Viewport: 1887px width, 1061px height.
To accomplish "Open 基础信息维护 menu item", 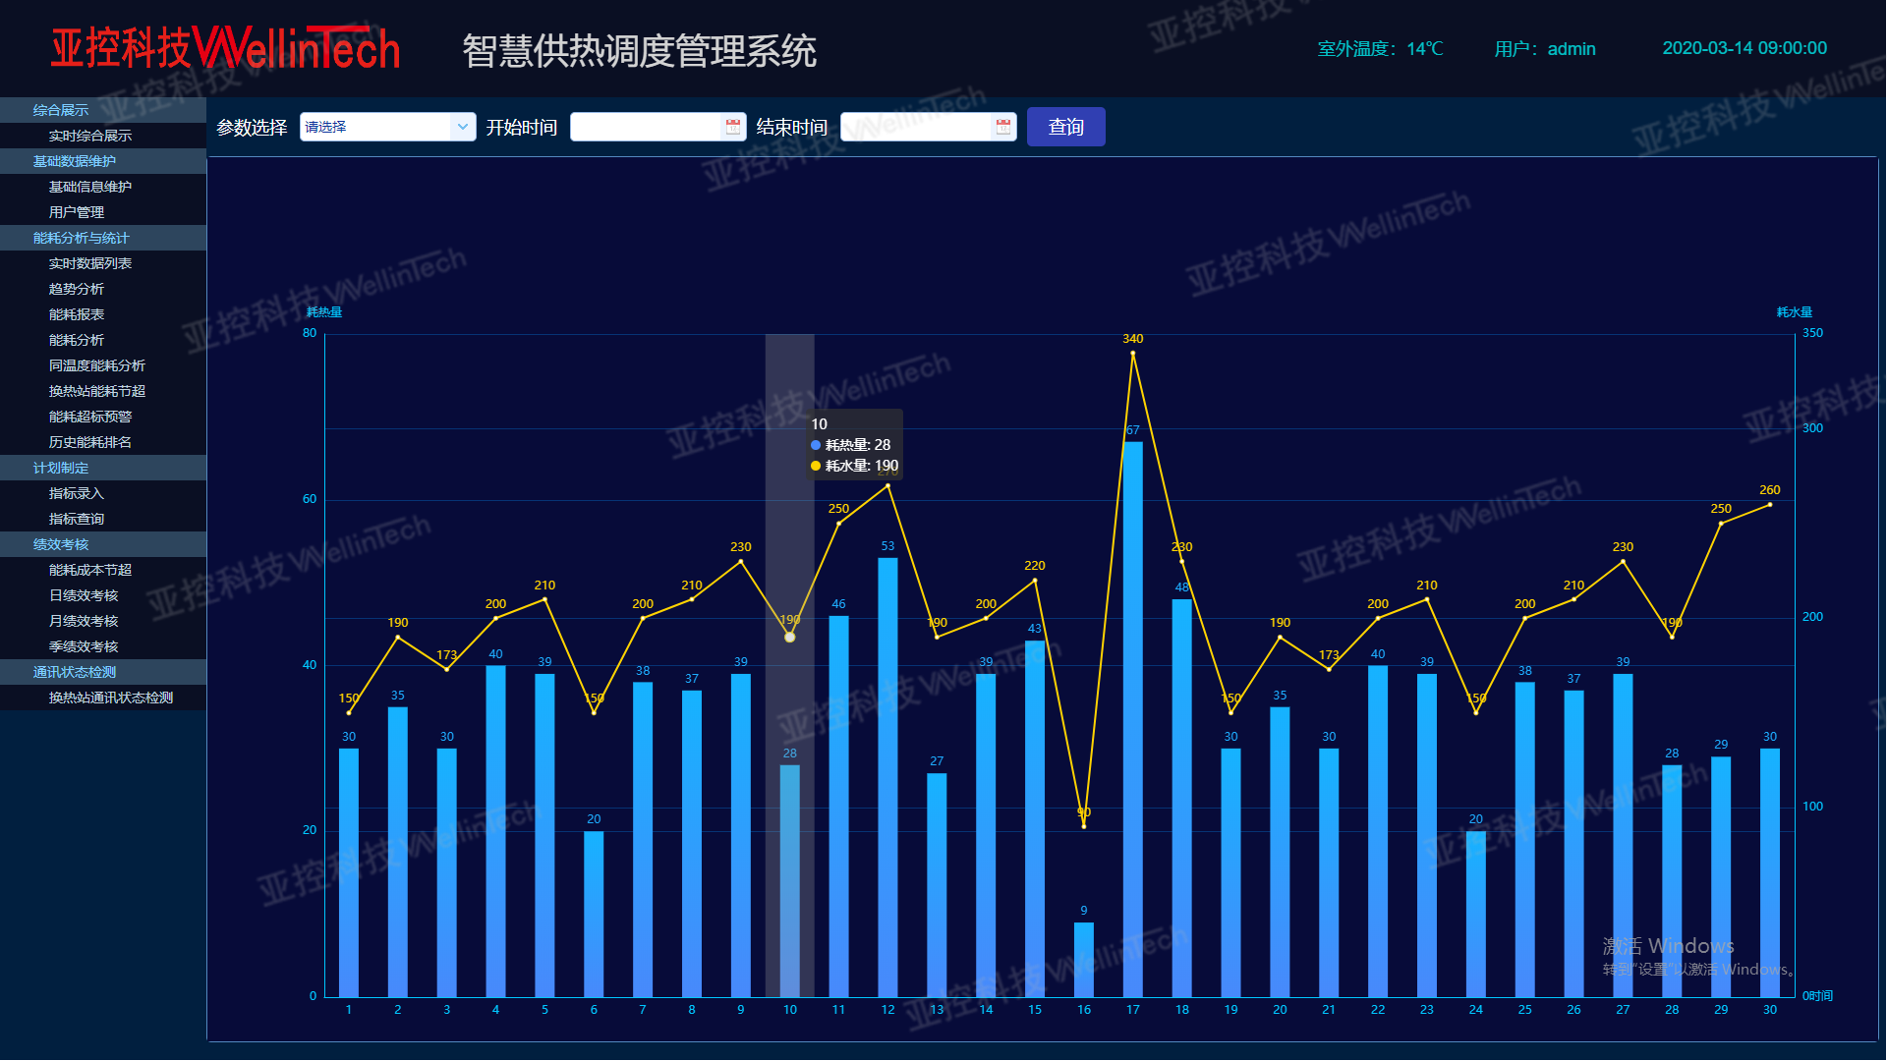I will pyautogui.click(x=103, y=187).
